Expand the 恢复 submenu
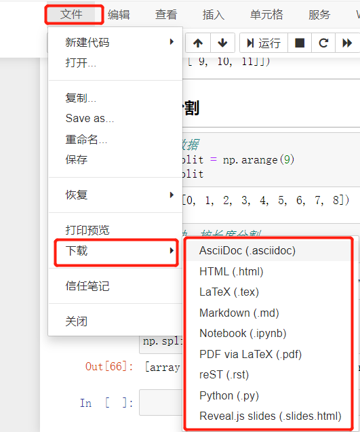The image size is (360, 432). [115, 195]
